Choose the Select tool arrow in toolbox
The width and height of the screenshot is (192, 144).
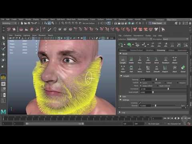pos(4,38)
